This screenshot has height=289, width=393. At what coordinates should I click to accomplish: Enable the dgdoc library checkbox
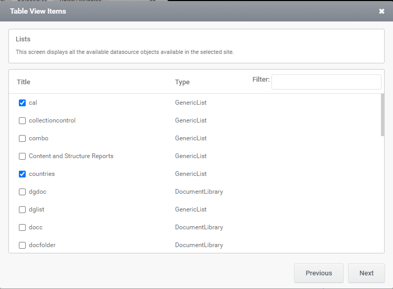tap(23, 192)
